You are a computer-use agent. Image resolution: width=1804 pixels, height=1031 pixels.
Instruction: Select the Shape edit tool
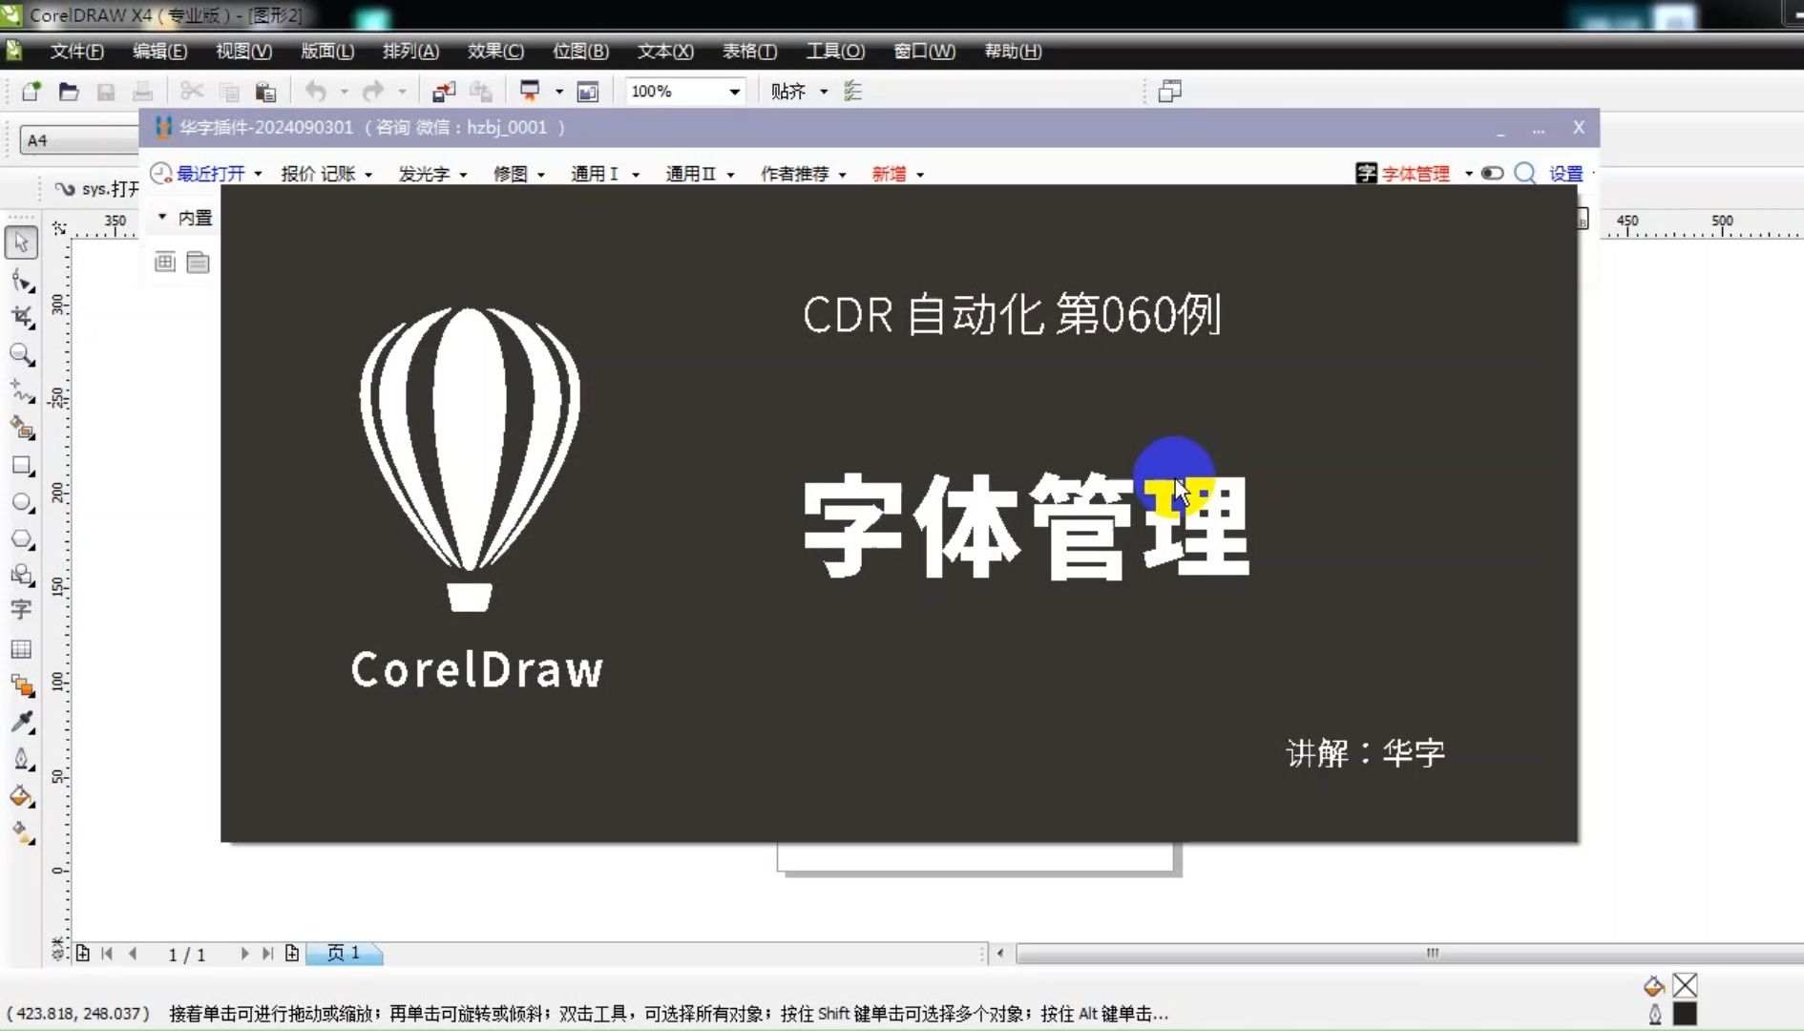[22, 281]
